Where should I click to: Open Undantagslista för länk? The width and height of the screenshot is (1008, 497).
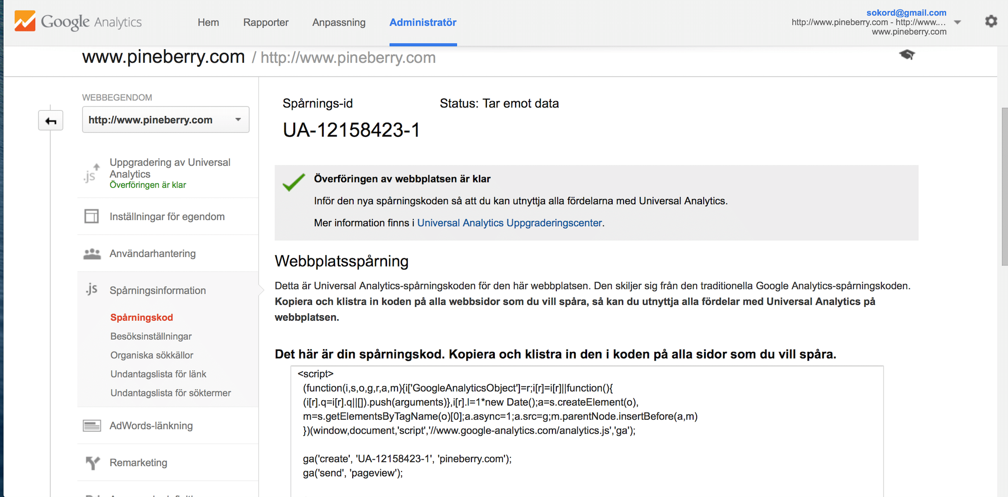[158, 374]
